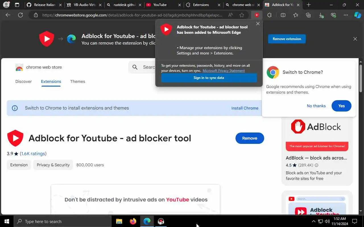
Task: Open Windows Start menu
Action: pyautogui.click(x=7, y=221)
